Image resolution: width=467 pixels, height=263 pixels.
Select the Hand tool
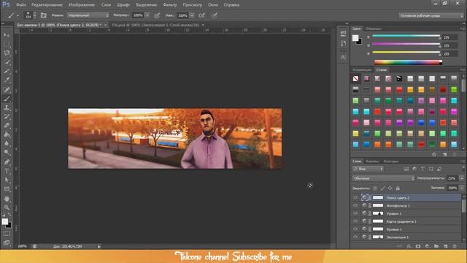(x=7, y=199)
